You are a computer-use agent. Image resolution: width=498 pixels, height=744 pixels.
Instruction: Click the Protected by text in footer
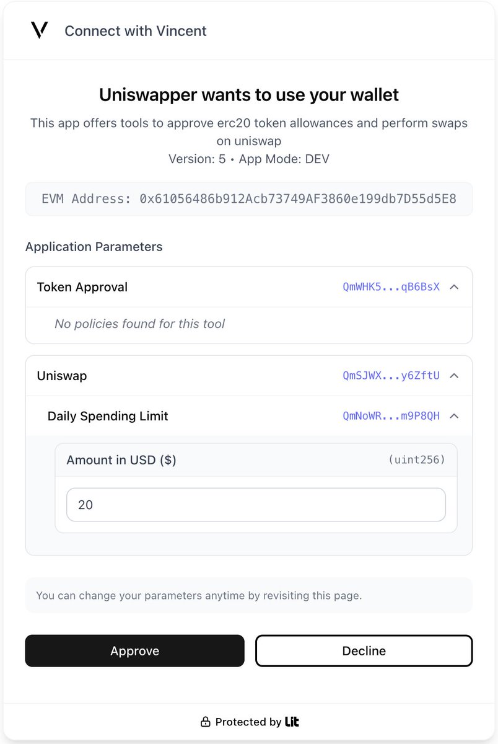coord(248,722)
